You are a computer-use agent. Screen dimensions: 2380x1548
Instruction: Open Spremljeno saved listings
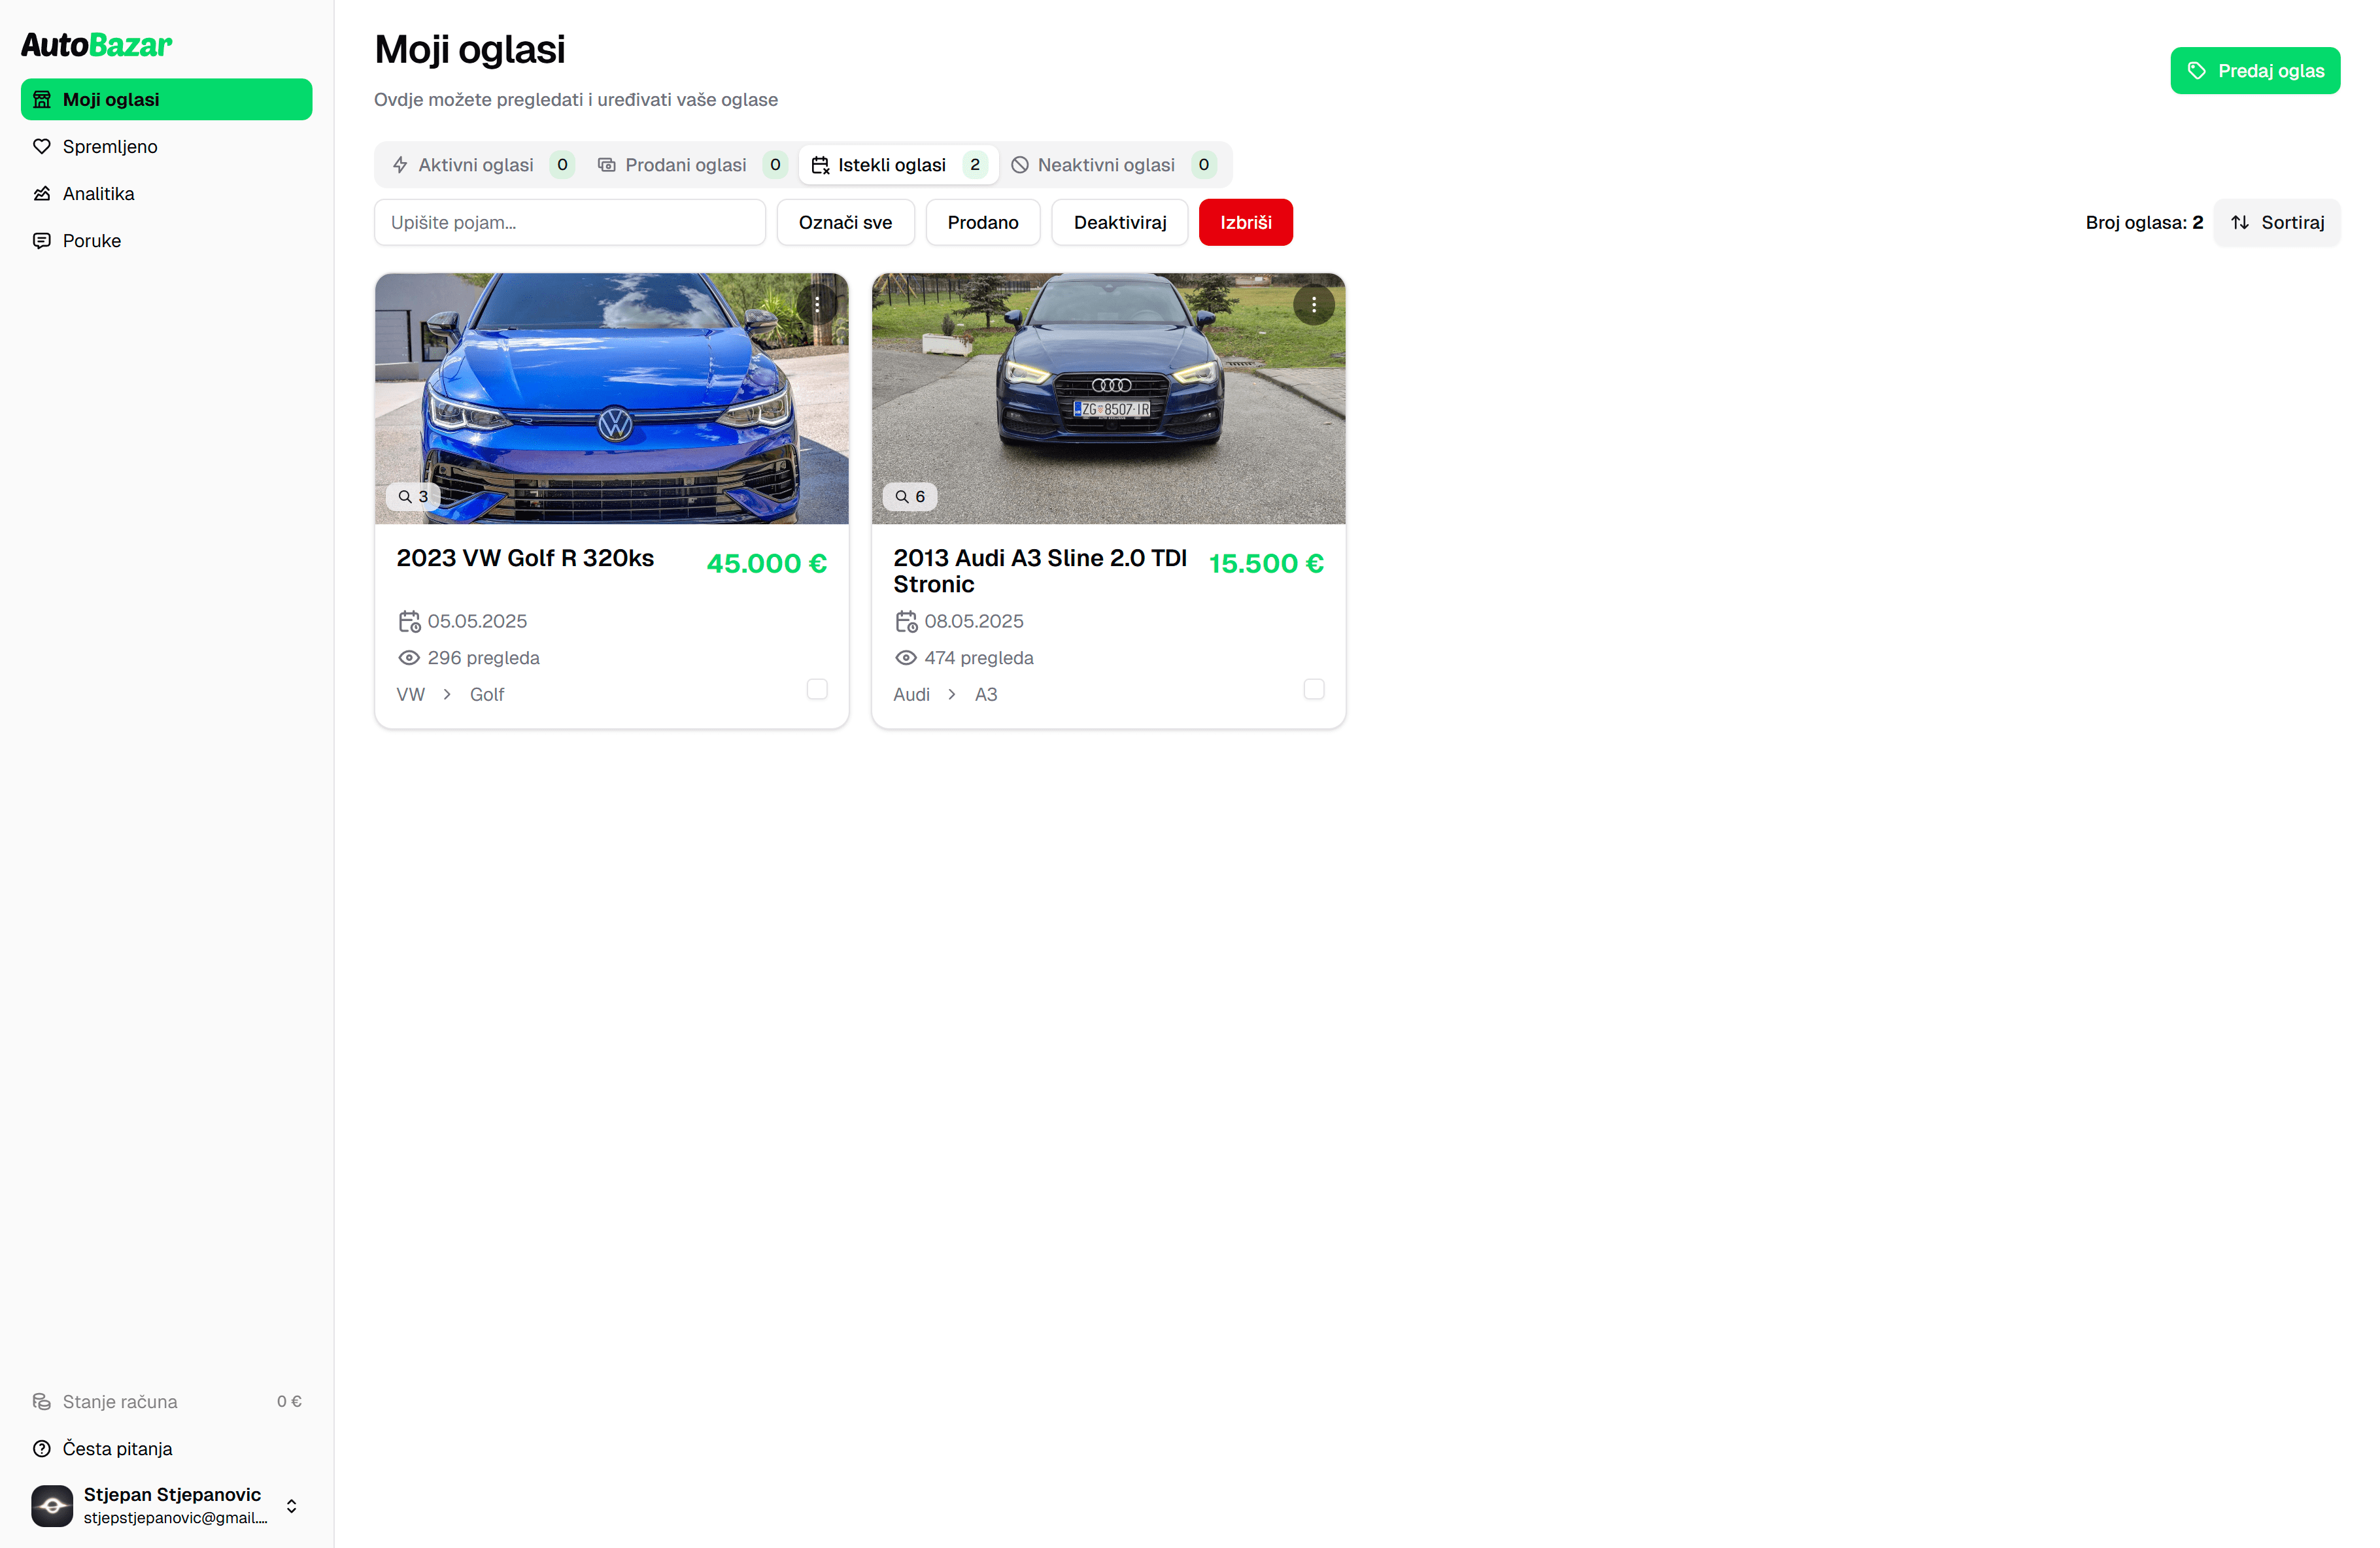point(166,146)
